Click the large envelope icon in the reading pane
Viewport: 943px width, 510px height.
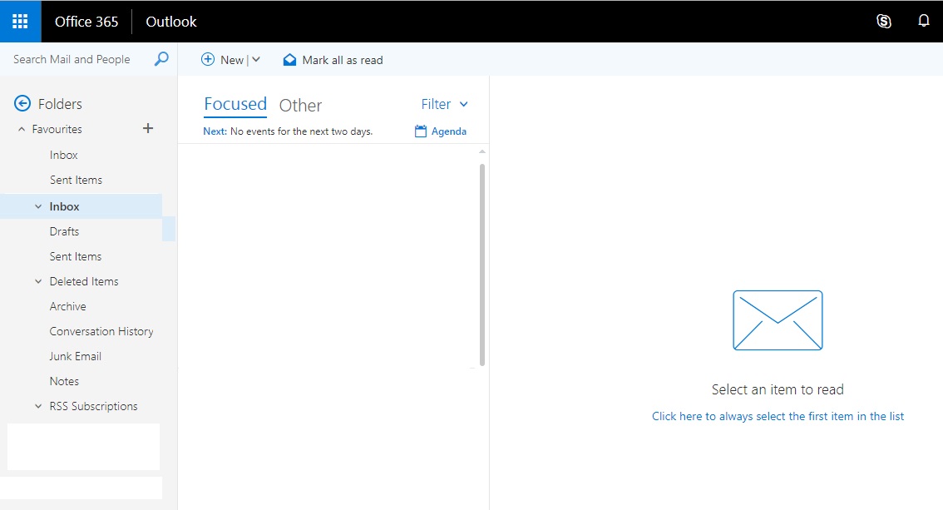778,320
